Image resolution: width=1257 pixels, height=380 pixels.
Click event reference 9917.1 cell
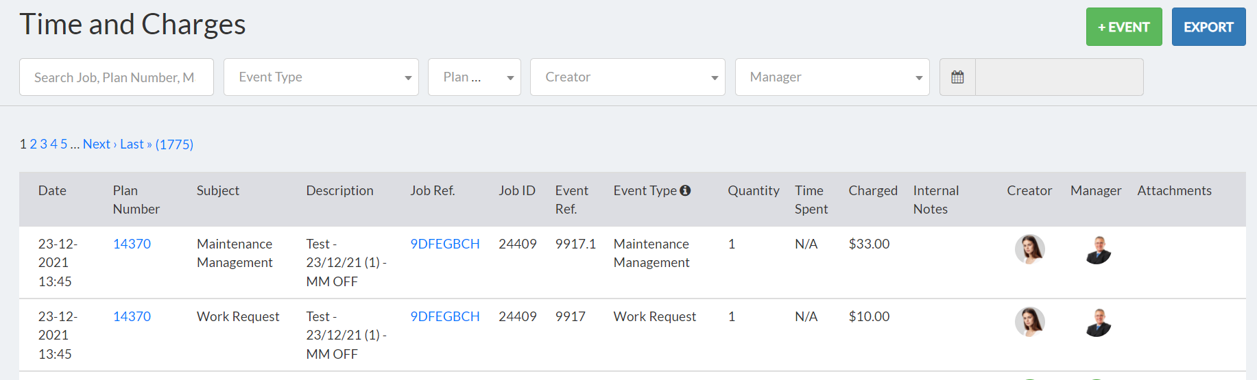click(575, 244)
